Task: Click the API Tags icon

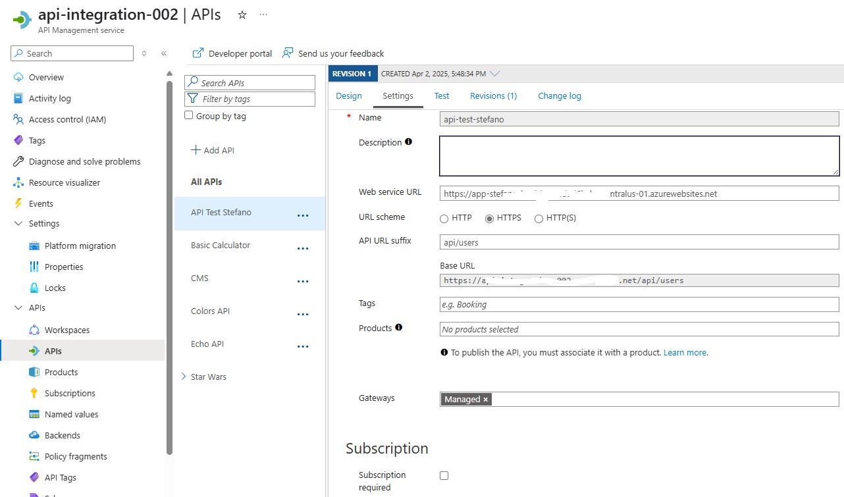Action: 34,477
